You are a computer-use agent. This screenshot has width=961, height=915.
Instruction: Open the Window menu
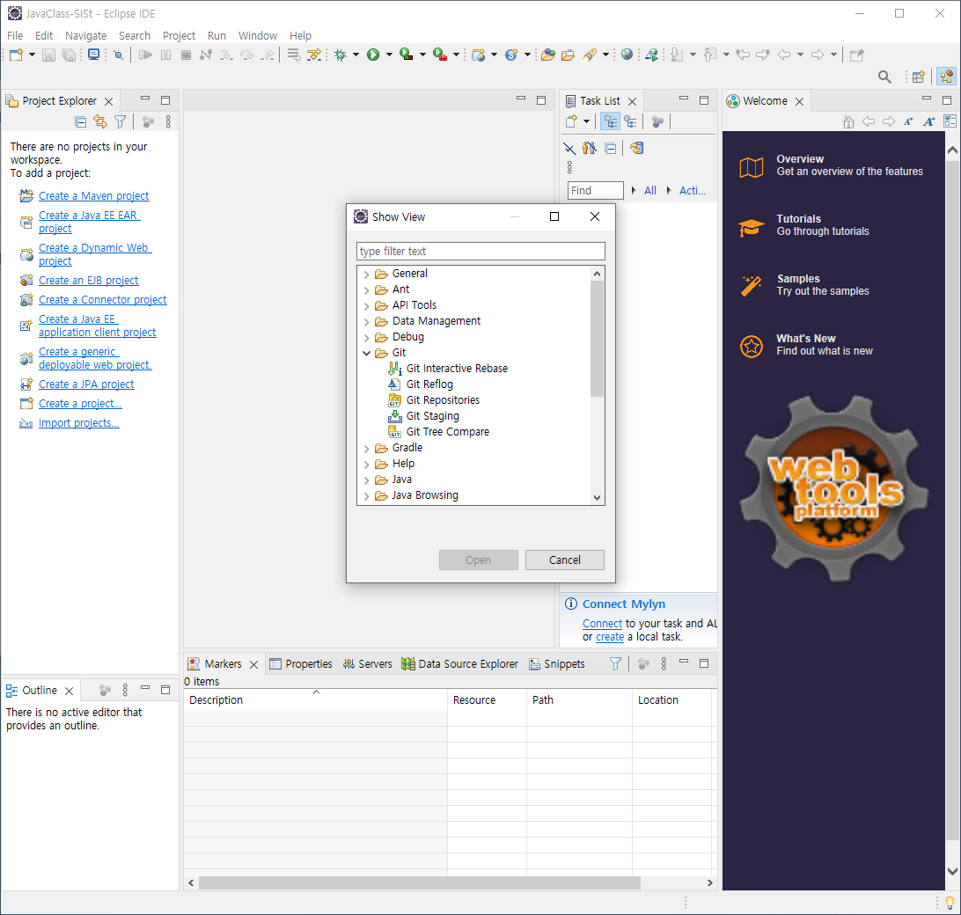coord(257,35)
